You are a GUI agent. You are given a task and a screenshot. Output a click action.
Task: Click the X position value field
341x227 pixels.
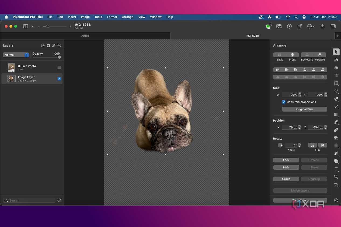tap(290, 127)
